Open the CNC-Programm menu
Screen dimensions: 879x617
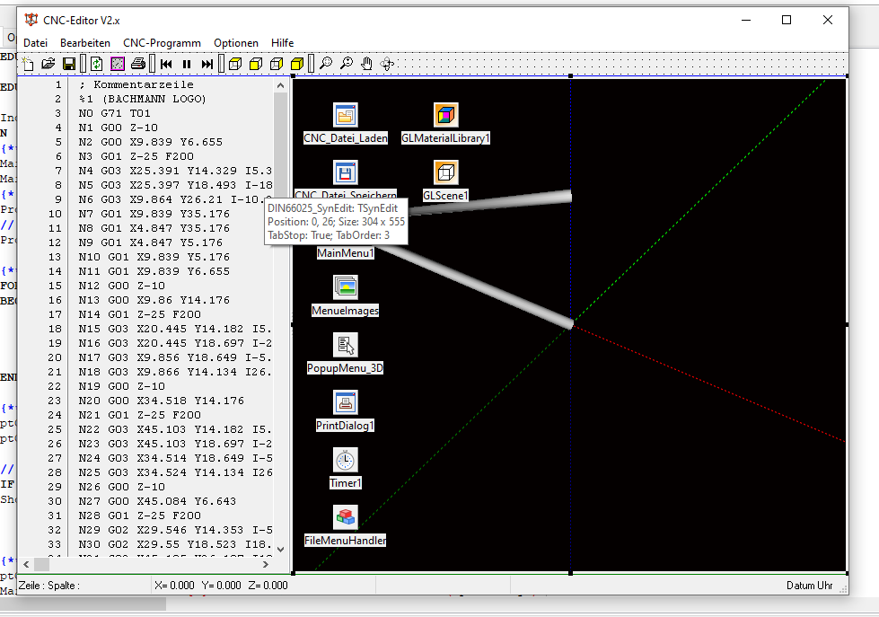162,43
